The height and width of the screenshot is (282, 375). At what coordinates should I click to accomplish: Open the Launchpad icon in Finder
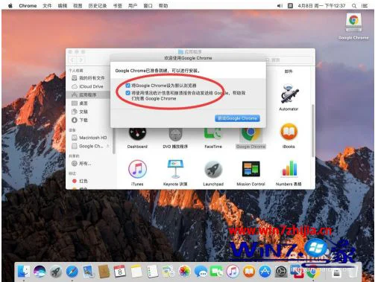tap(213, 170)
